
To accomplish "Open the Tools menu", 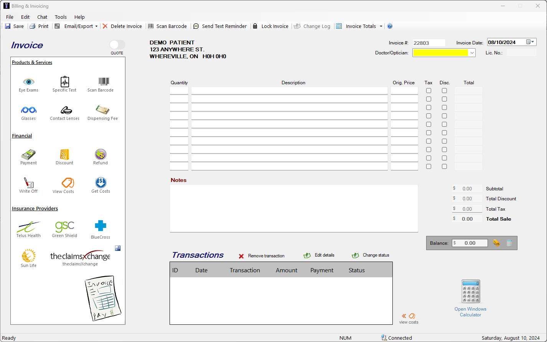I will (61, 17).
